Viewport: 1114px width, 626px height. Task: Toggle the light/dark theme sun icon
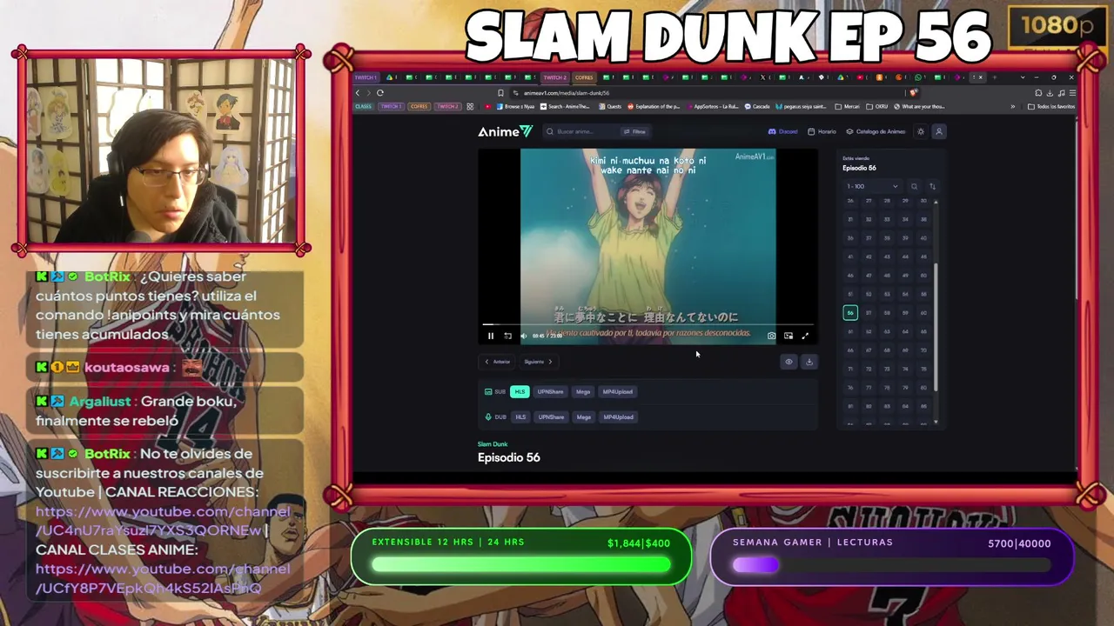point(921,131)
